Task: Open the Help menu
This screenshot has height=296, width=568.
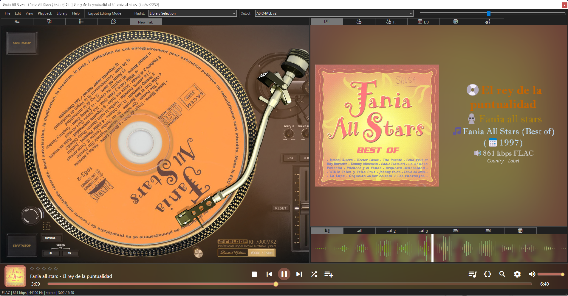Action: (76, 13)
